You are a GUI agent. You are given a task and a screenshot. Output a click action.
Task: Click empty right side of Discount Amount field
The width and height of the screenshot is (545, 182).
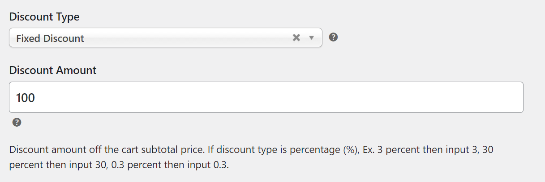coord(448,97)
